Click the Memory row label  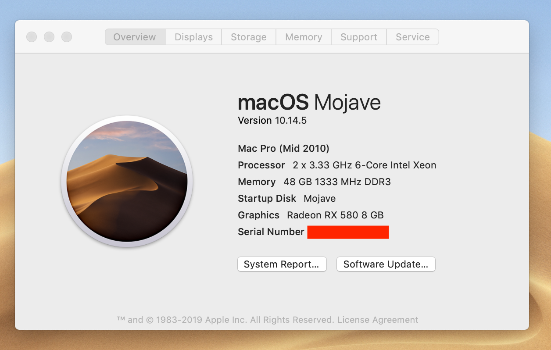(x=257, y=182)
